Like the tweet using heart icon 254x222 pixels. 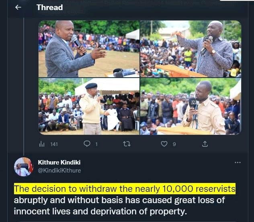click(x=164, y=144)
